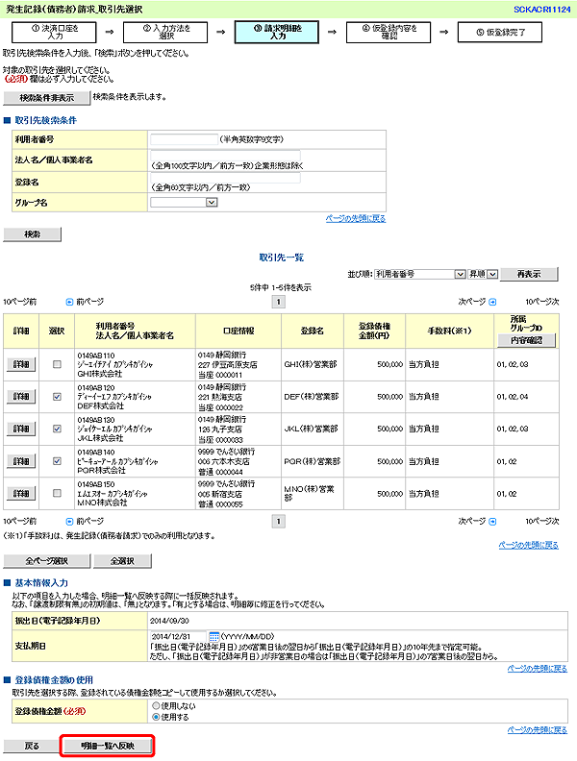Click the 再表示 button

point(529,274)
